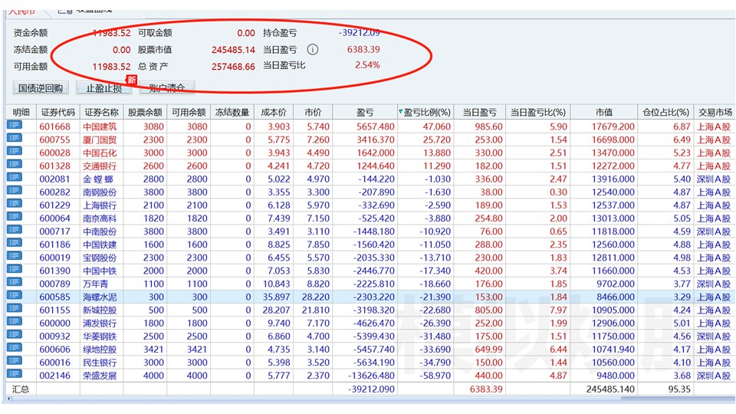Open detail icon for 民生银行 row
This screenshot has width=736, height=414.
(x=14, y=361)
